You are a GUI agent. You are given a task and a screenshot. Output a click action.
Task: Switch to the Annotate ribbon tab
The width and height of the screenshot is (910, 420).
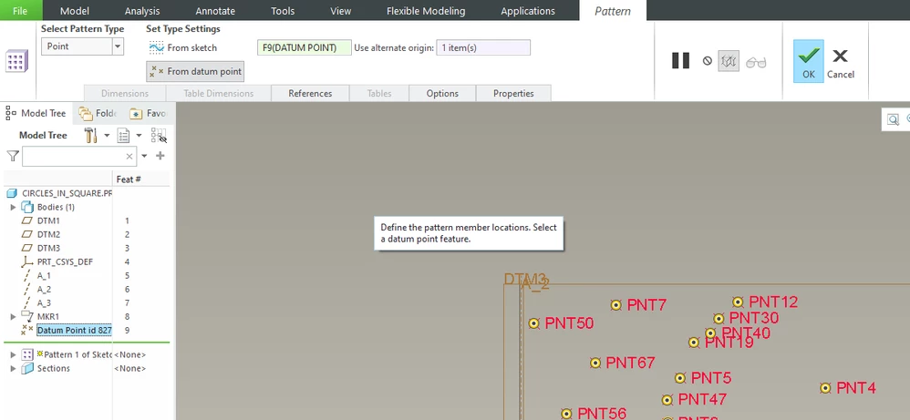tap(215, 10)
